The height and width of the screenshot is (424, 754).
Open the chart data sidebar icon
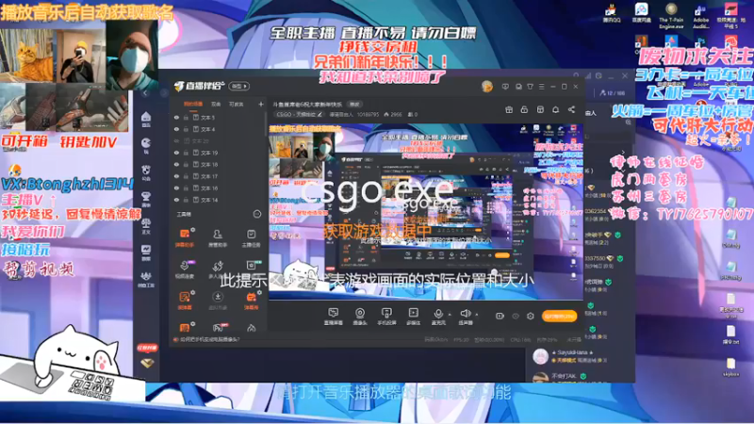pos(146,252)
